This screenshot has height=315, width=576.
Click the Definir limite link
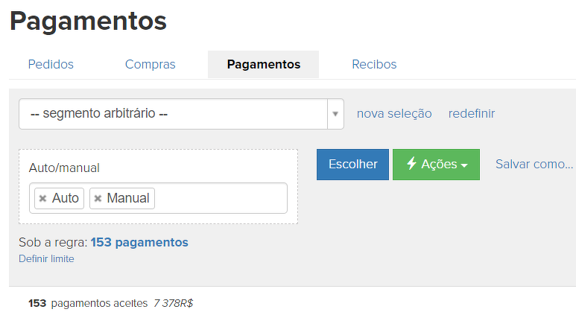[x=46, y=258]
